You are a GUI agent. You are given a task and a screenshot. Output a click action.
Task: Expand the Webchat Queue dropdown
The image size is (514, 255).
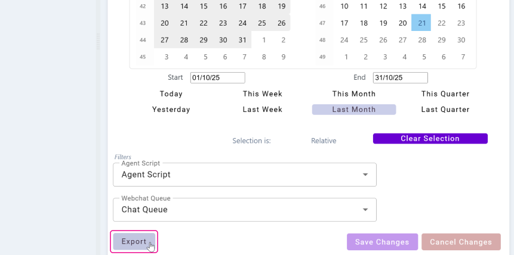(245, 210)
